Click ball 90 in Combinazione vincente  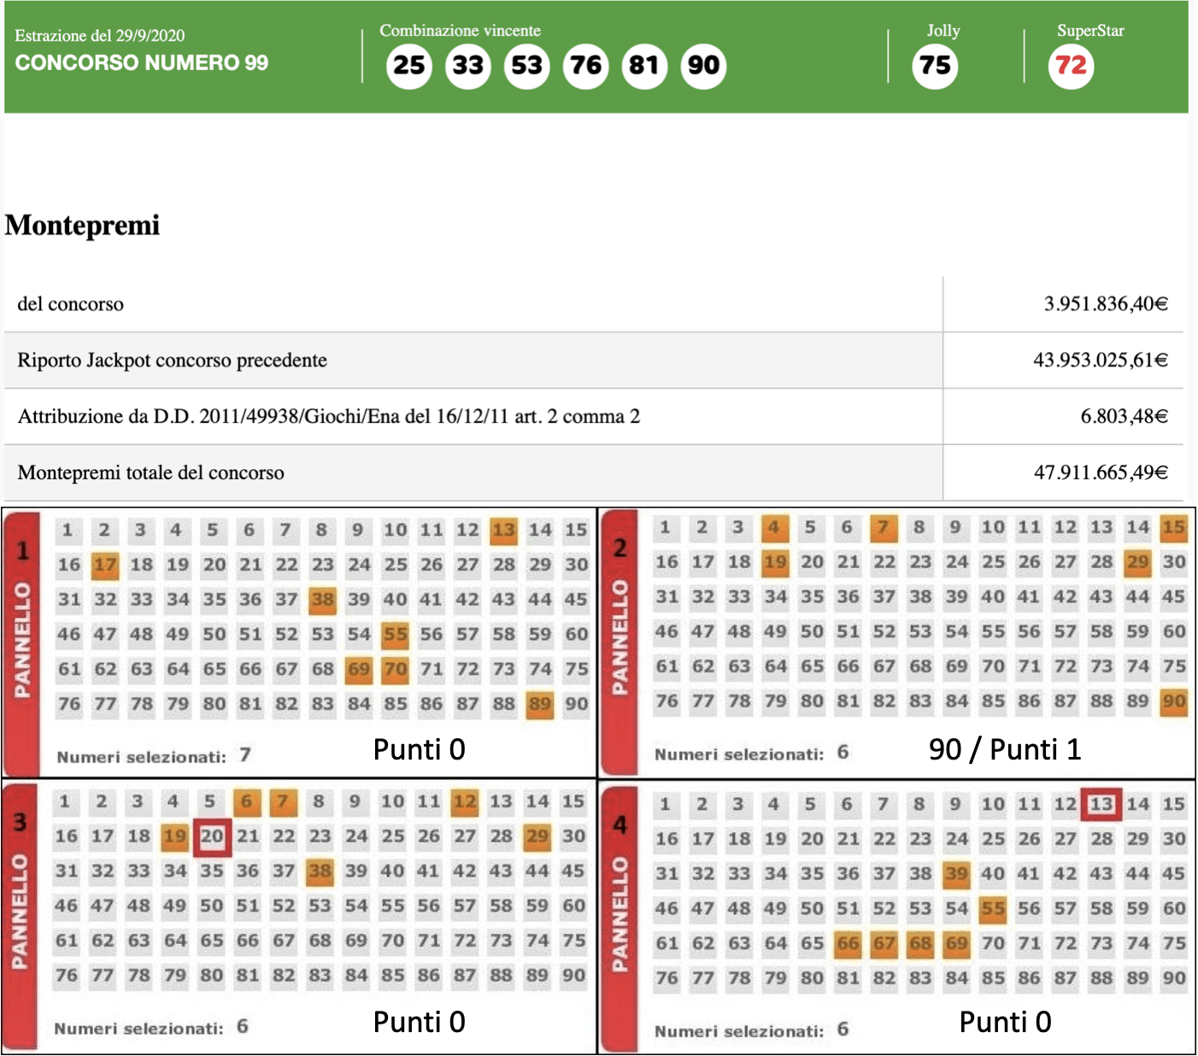703,66
